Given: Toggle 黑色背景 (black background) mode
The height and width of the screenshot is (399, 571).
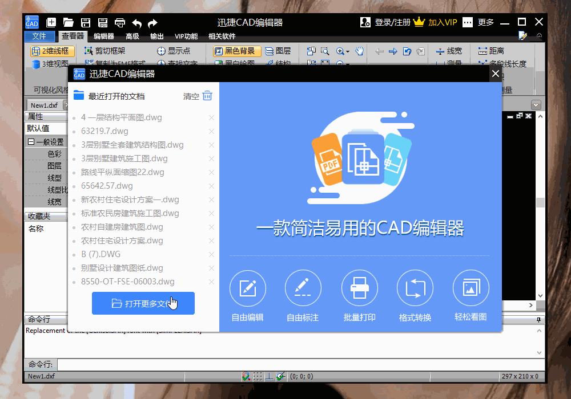Looking at the screenshot, I should tap(236, 51).
